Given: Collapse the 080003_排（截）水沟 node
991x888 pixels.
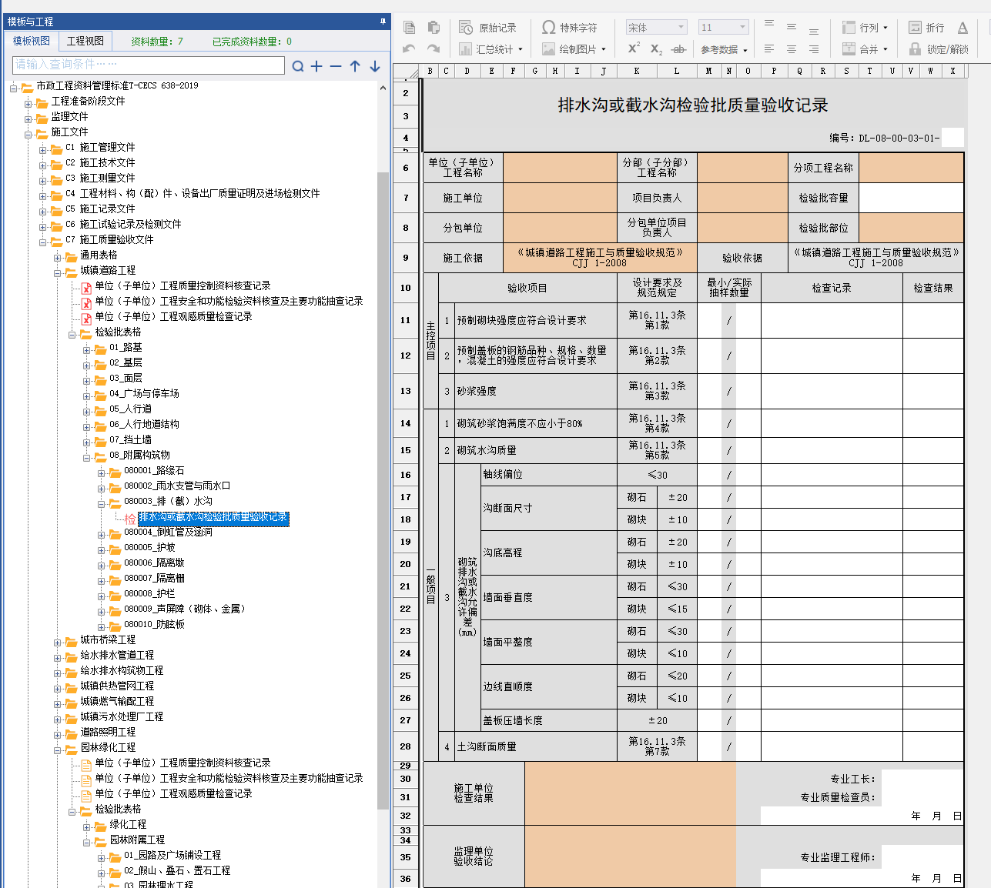Looking at the screenshot, I should [102, 504].
